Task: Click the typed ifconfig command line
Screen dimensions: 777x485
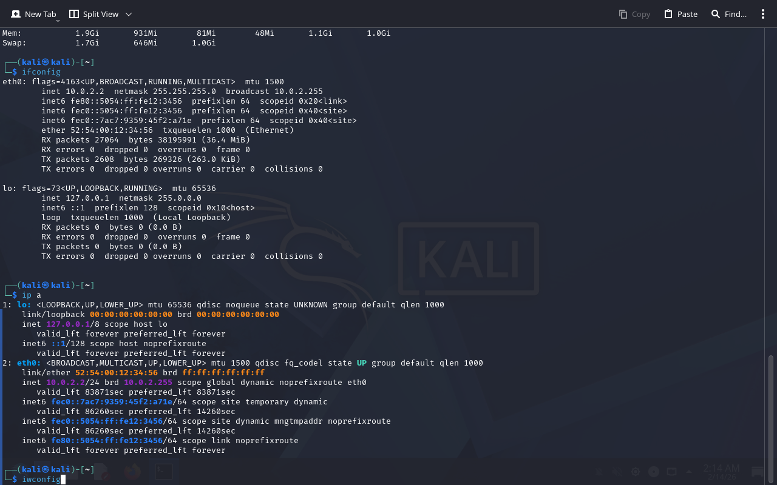Action: coord(41,72)
